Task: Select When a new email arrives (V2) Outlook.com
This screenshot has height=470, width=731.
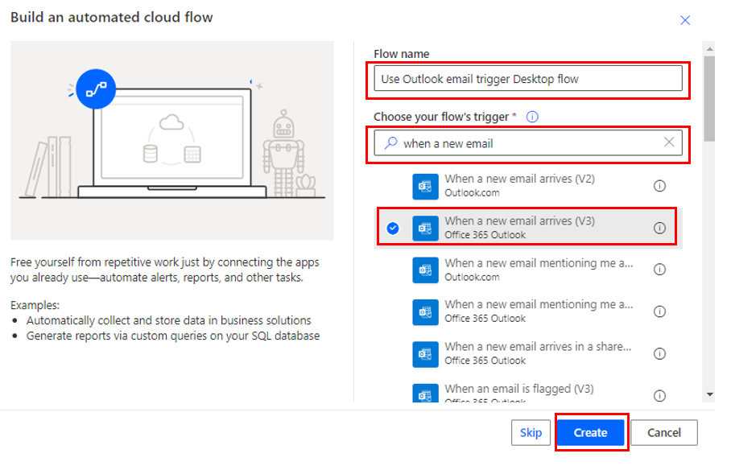Action: [519, 185]
